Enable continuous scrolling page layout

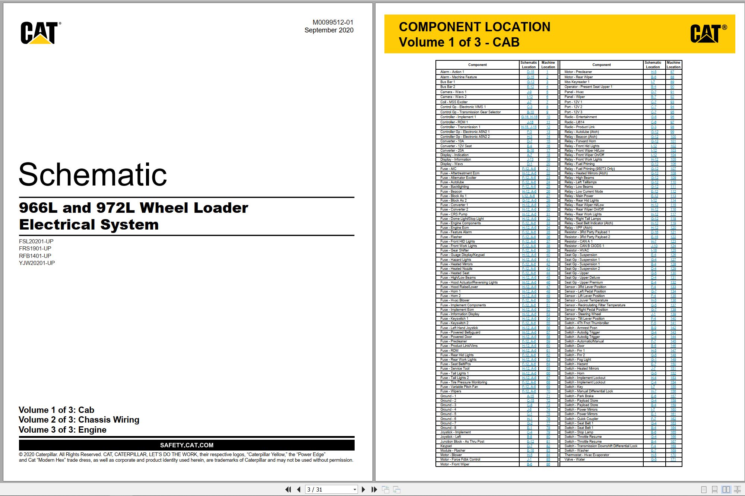click(x=714, y=490)
